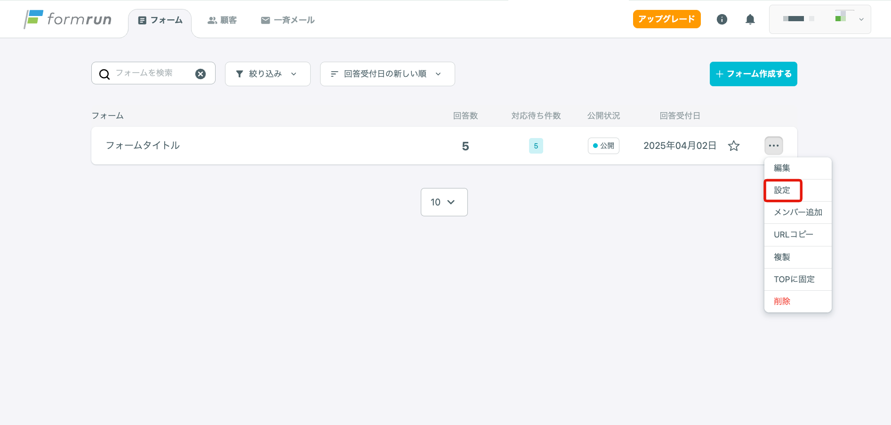Screen dimensions: 891x425
Task: Click the 2025年04月02日 date
Action: 680,146
